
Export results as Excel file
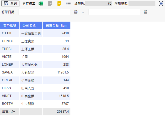[x=41, y=4]
